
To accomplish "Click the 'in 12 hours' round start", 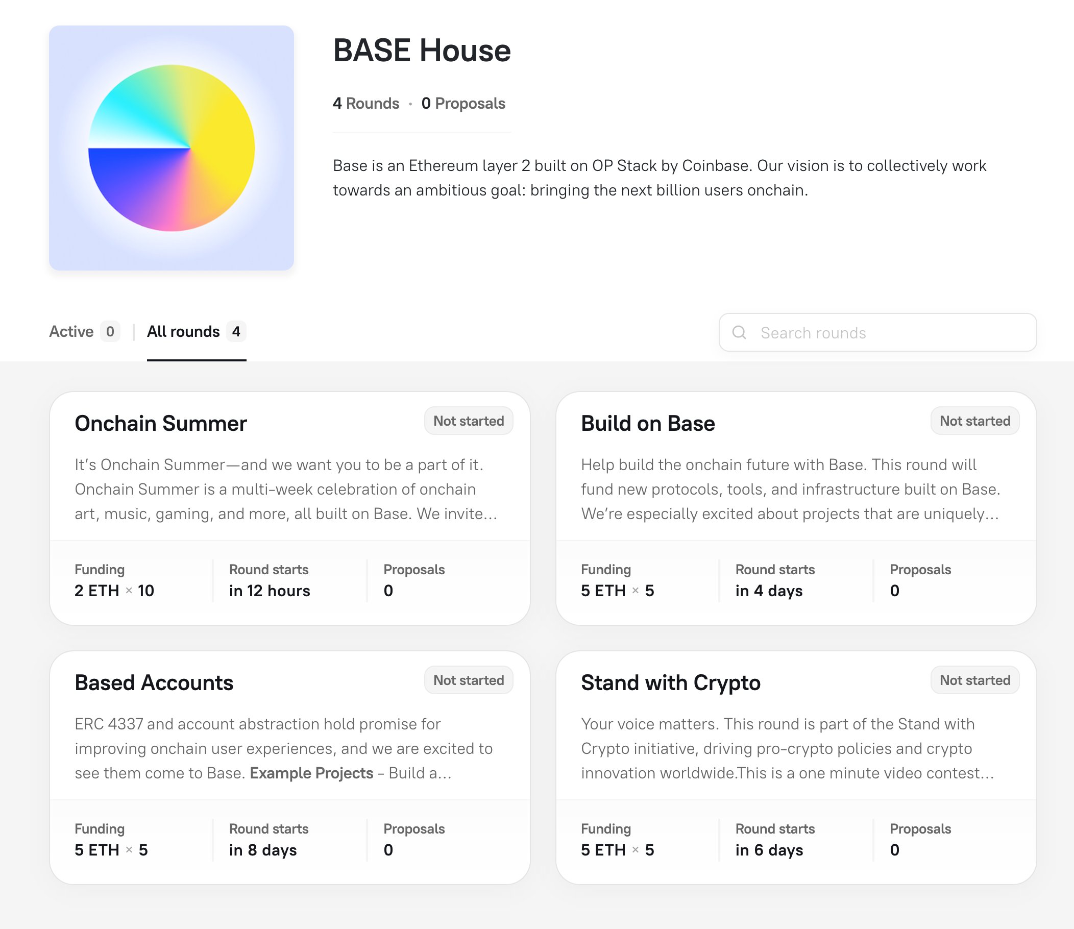I will pyautogui.click(x=270, y=591).
